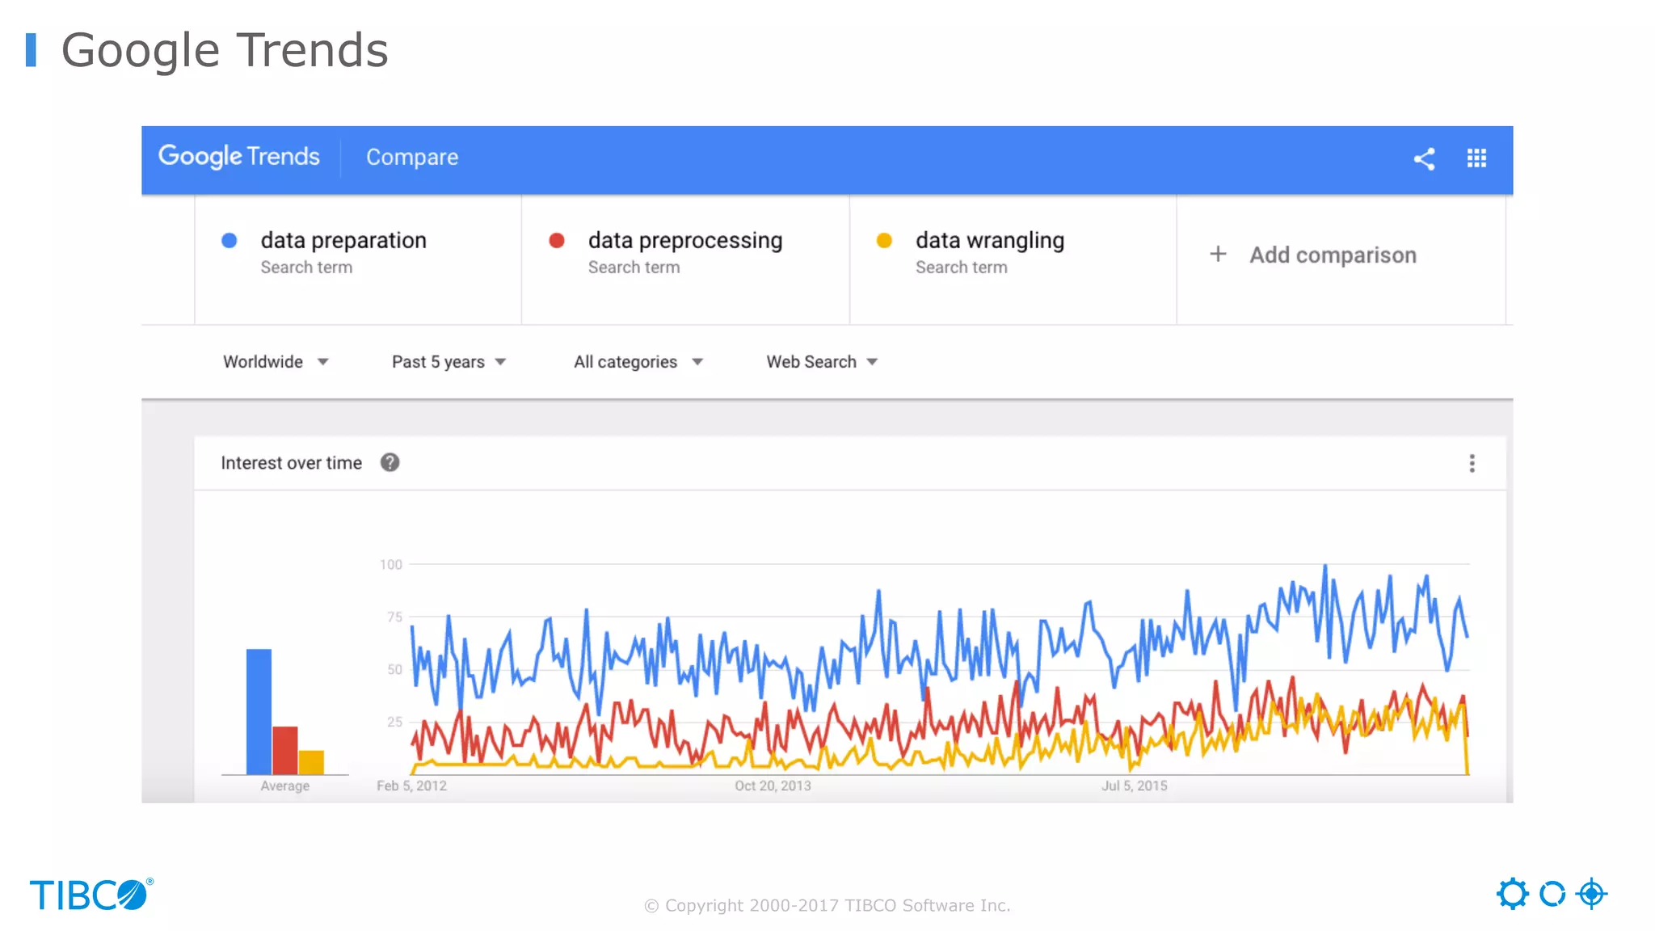Click the red dot beside data preprocessing
Screen dimensions: 1655x931
(557, 240)
